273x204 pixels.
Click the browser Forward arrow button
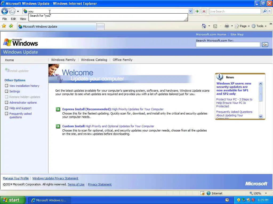(12, 11)
